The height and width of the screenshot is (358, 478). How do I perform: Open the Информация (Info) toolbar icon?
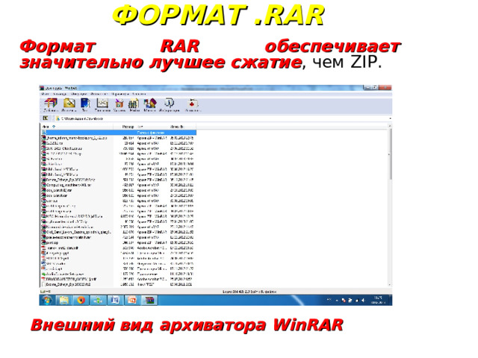[x=170, y=105]
